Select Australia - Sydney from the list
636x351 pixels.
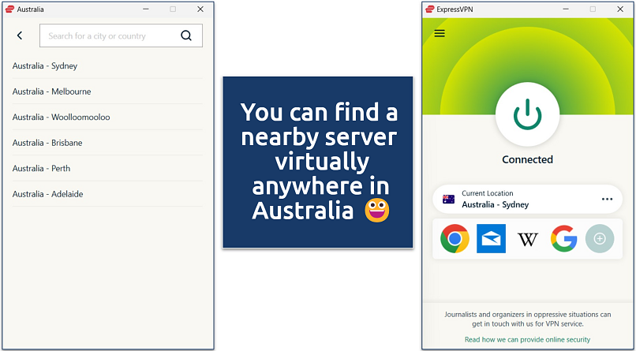[107, 65]
